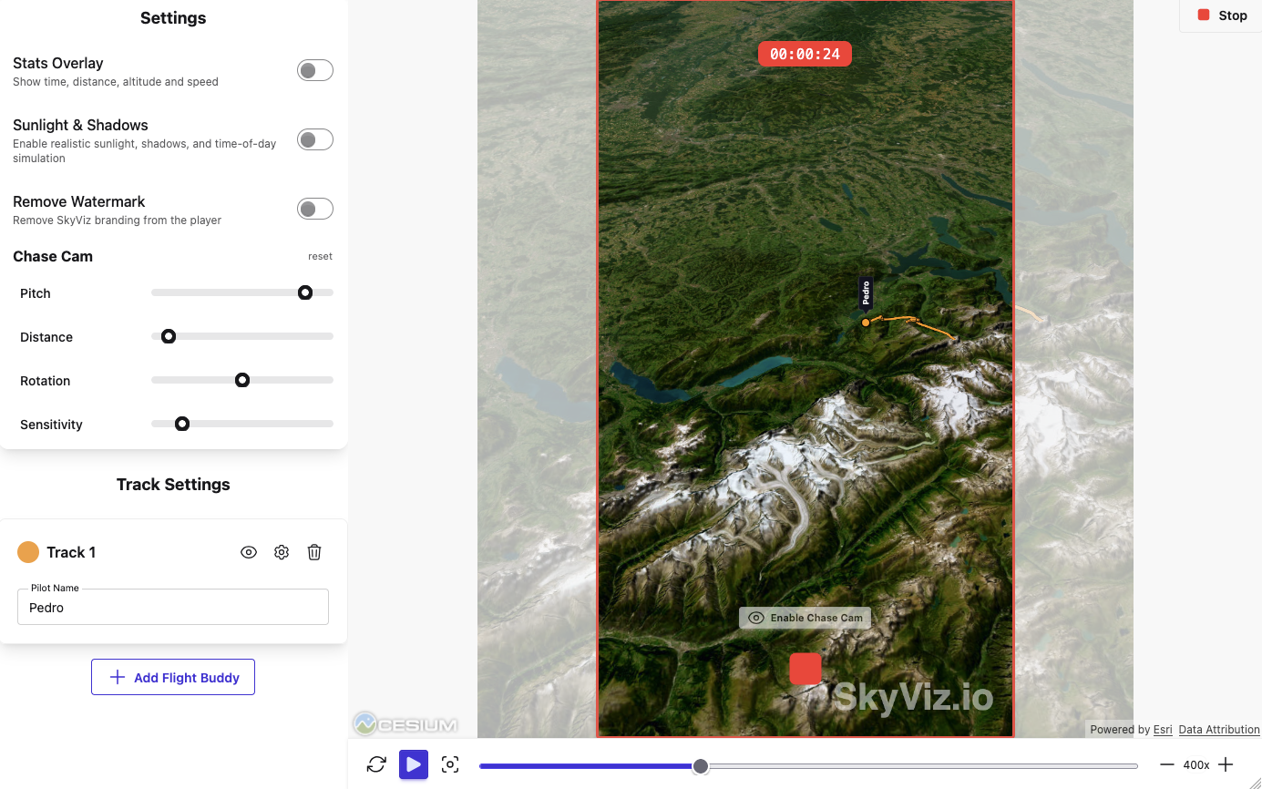Image resolution: width=1262 pixels, height=789 pixels.
Task: Click the loop playback icon
Action: [x=375, y=764]
